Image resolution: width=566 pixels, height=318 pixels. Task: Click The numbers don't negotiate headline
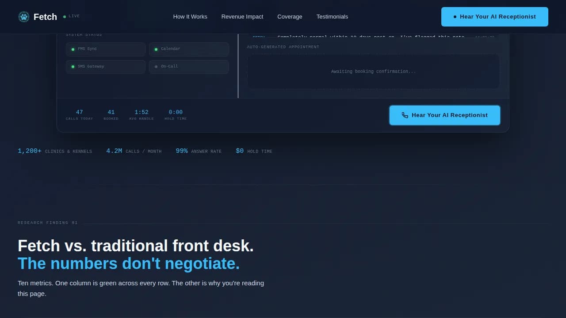[x=129, y=264]
